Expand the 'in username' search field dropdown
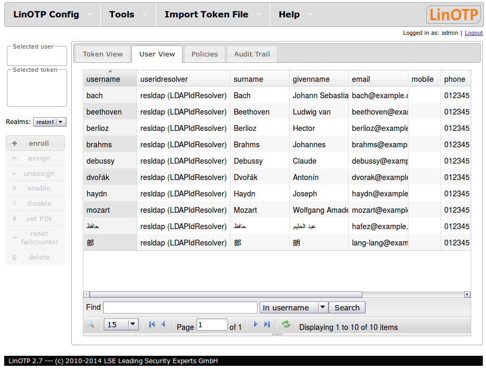This screenshot has width=486, height=369. point(293,308)
